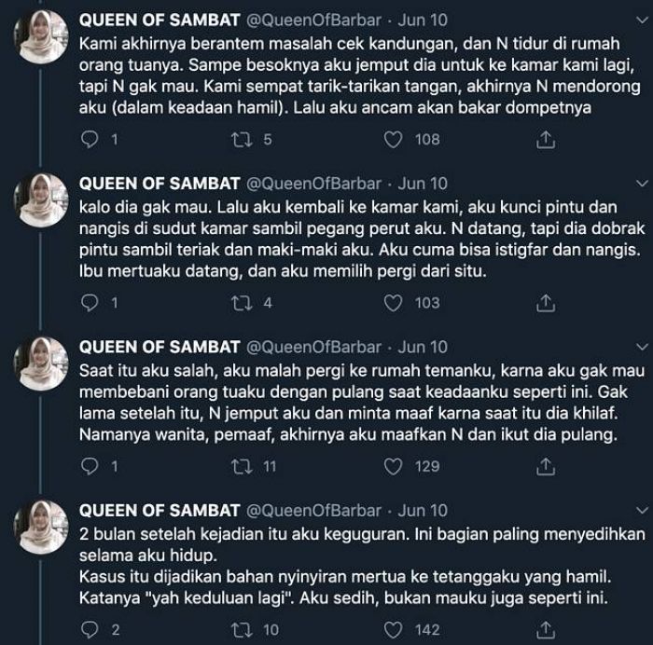Like the tweet with 142 likes
The height and width of the screenshot is (645, 653).
click(393, 630)
